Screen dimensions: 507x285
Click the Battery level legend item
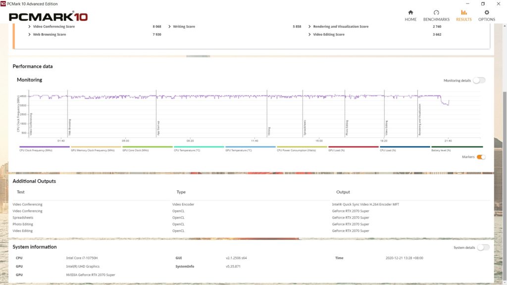(456, 149)
